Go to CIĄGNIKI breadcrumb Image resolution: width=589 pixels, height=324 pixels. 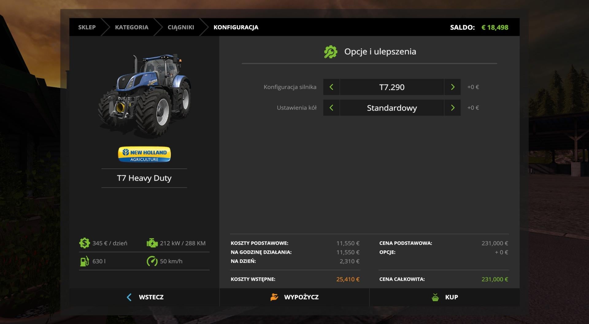[181, 27]
